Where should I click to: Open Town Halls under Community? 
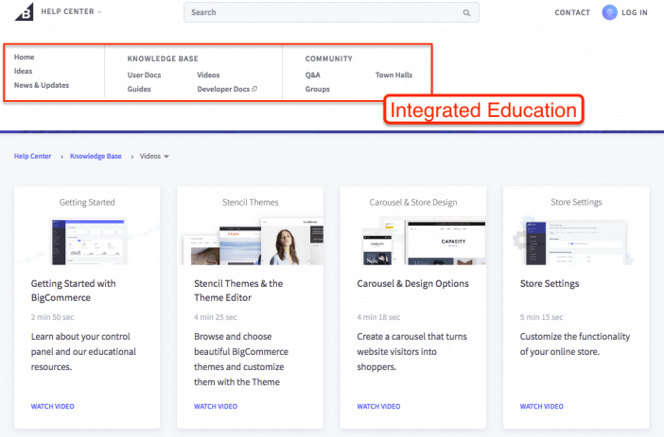coord(393,75)
